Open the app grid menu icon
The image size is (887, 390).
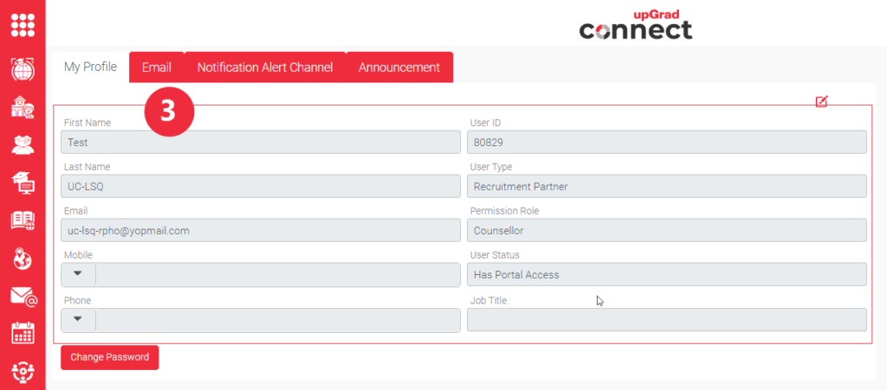pyautogui.click(x=23, y=23)
